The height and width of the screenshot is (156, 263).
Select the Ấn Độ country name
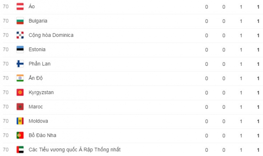coord(37,78)
